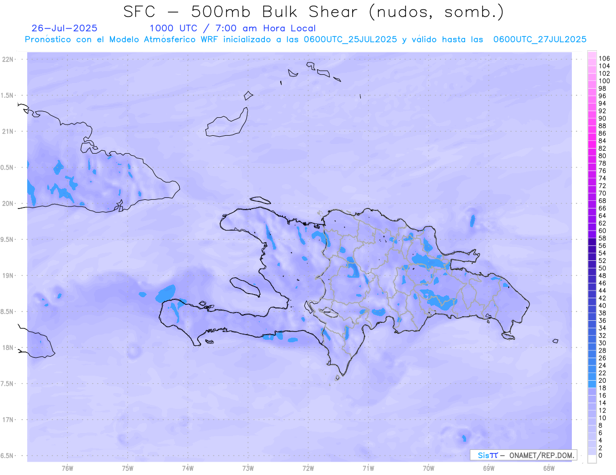Screen dimensions: 616x475
Task: Select the palest pink swatch above legend 106
Action: pos(592,55)
